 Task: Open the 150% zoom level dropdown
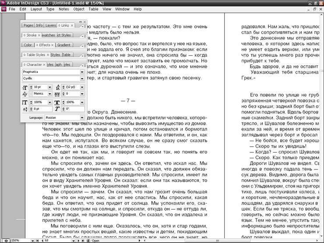[32, 241]
